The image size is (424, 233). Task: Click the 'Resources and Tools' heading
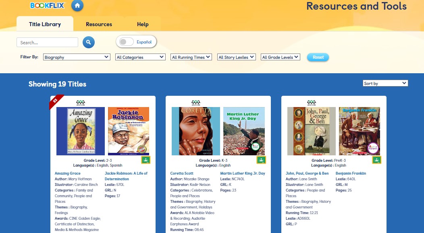tap(356, 6)
